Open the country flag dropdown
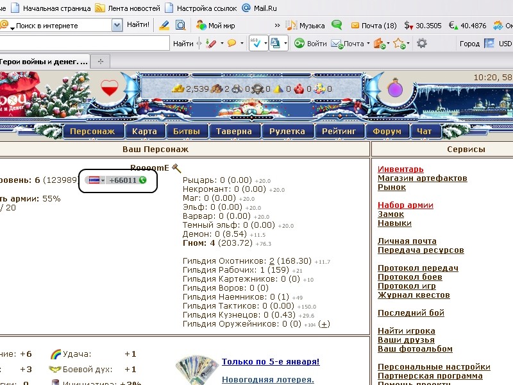Image resolution: width=513 pixels, height=385 pixels. (96, 180)
